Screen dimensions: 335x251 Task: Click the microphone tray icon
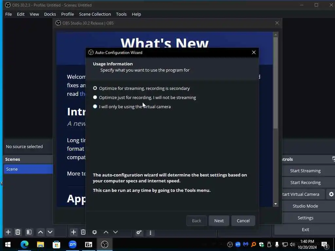click(277, 244)
